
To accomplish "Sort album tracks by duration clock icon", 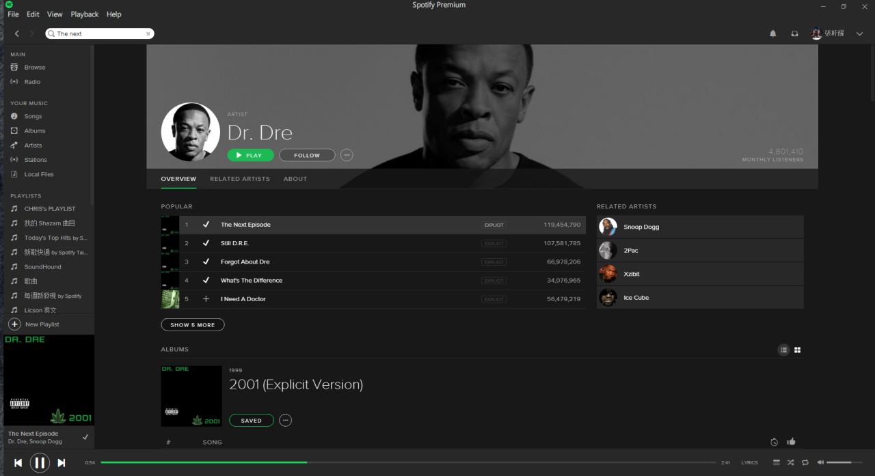I will click(x=774, y=442).
